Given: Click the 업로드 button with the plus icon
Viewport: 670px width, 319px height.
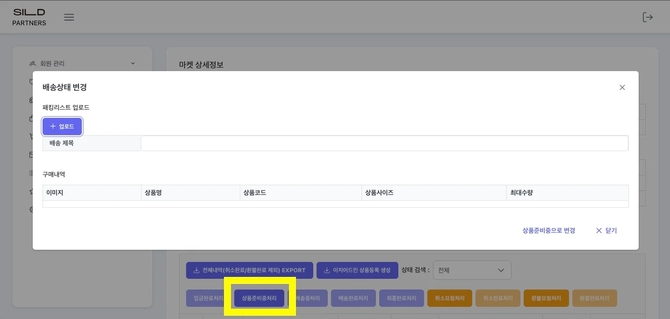Looking at the screenshot, I should coord(62,126).
